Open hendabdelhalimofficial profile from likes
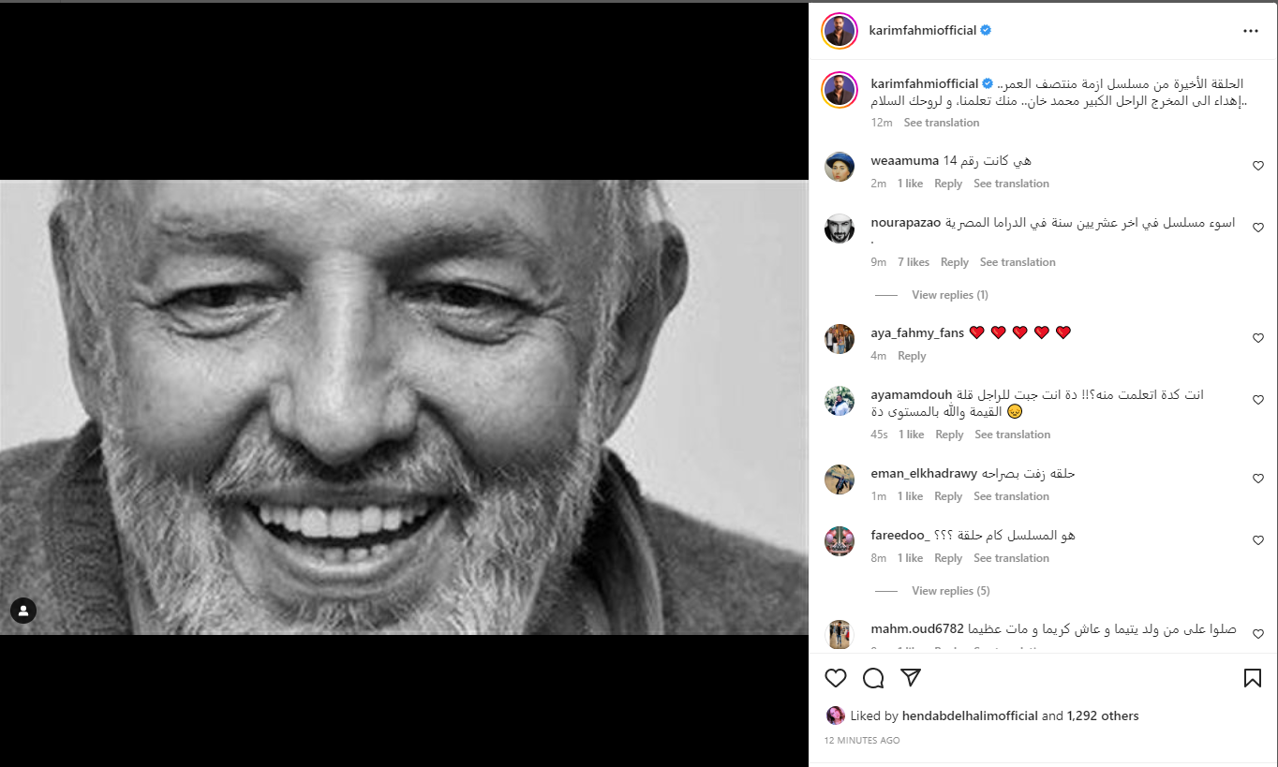 pos(970,715)
